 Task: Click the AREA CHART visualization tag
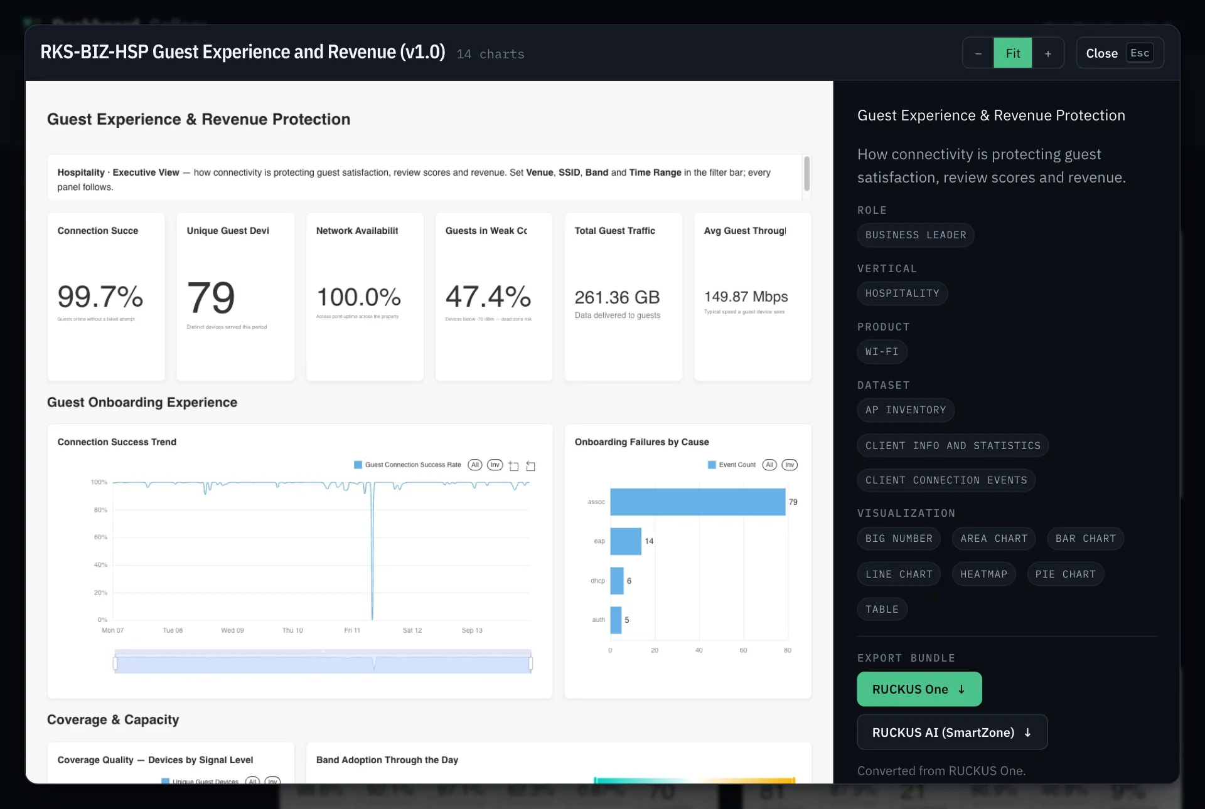[993, 539]
